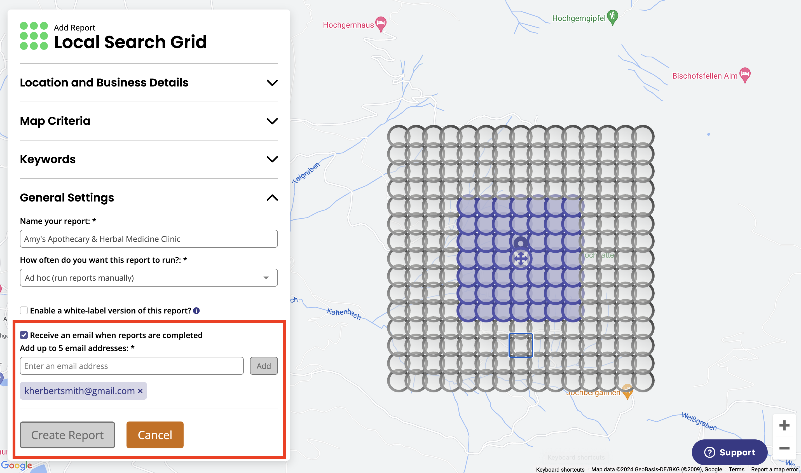Viewport: 801px width, 473px height.
Task: Enable white-label version of this report
Action: tap(24, 310)
